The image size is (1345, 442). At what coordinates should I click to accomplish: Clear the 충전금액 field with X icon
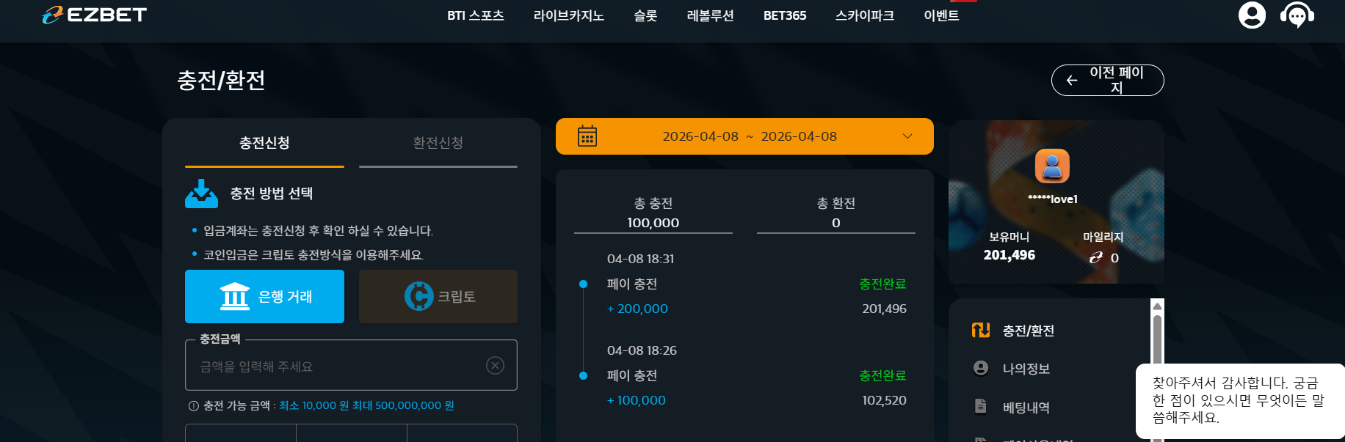[x=496, y=365]
